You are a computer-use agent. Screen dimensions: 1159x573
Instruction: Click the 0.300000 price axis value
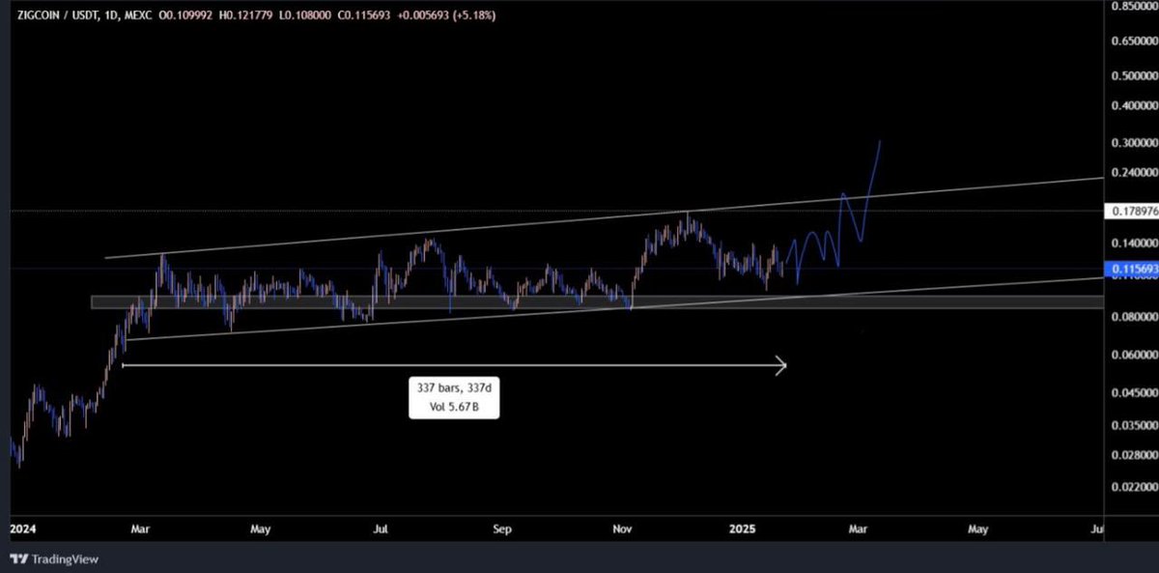click(x=1134, y=143)
